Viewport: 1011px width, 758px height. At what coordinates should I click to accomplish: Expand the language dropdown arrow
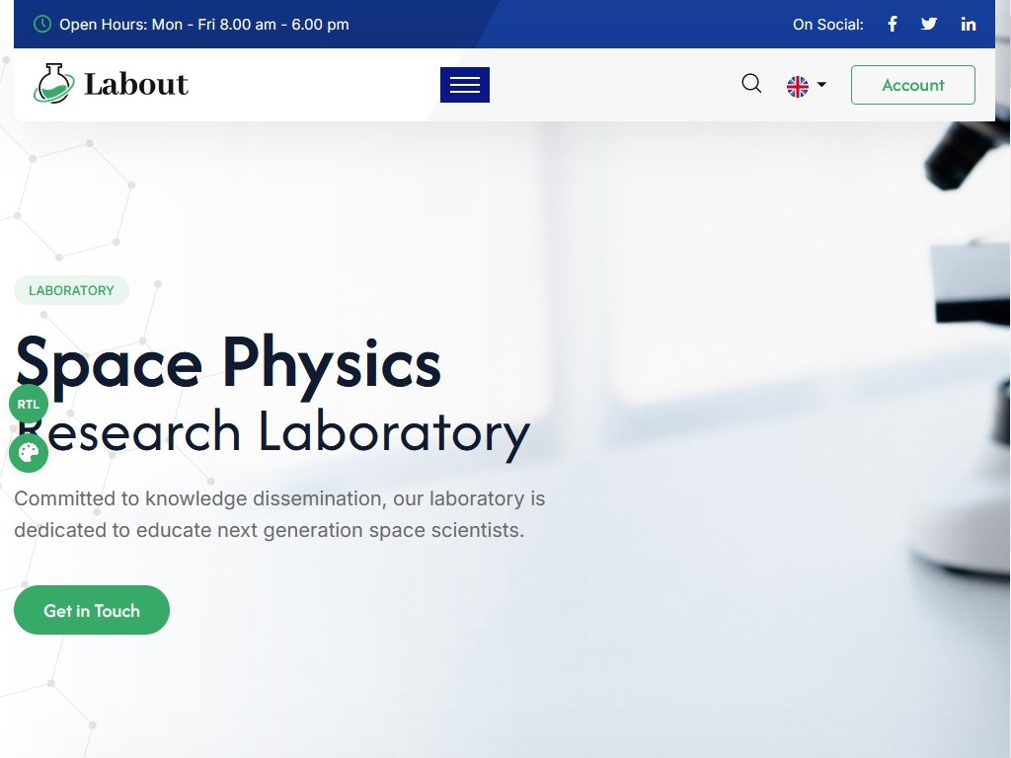coord(821,85)
